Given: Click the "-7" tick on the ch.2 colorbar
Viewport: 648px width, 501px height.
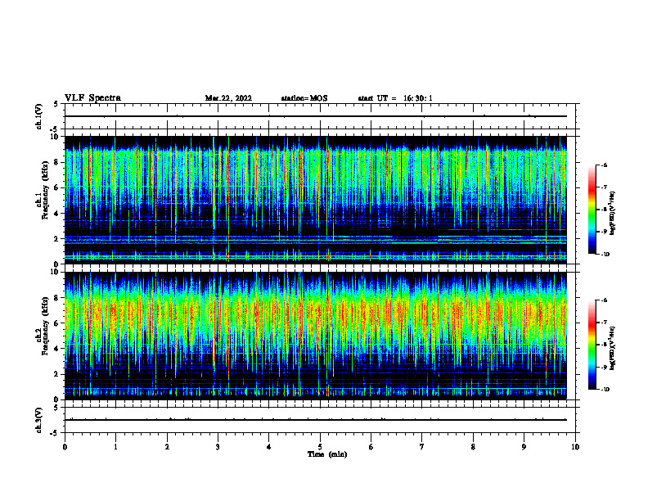Looking at the screenshot, I should coord(603,323).
